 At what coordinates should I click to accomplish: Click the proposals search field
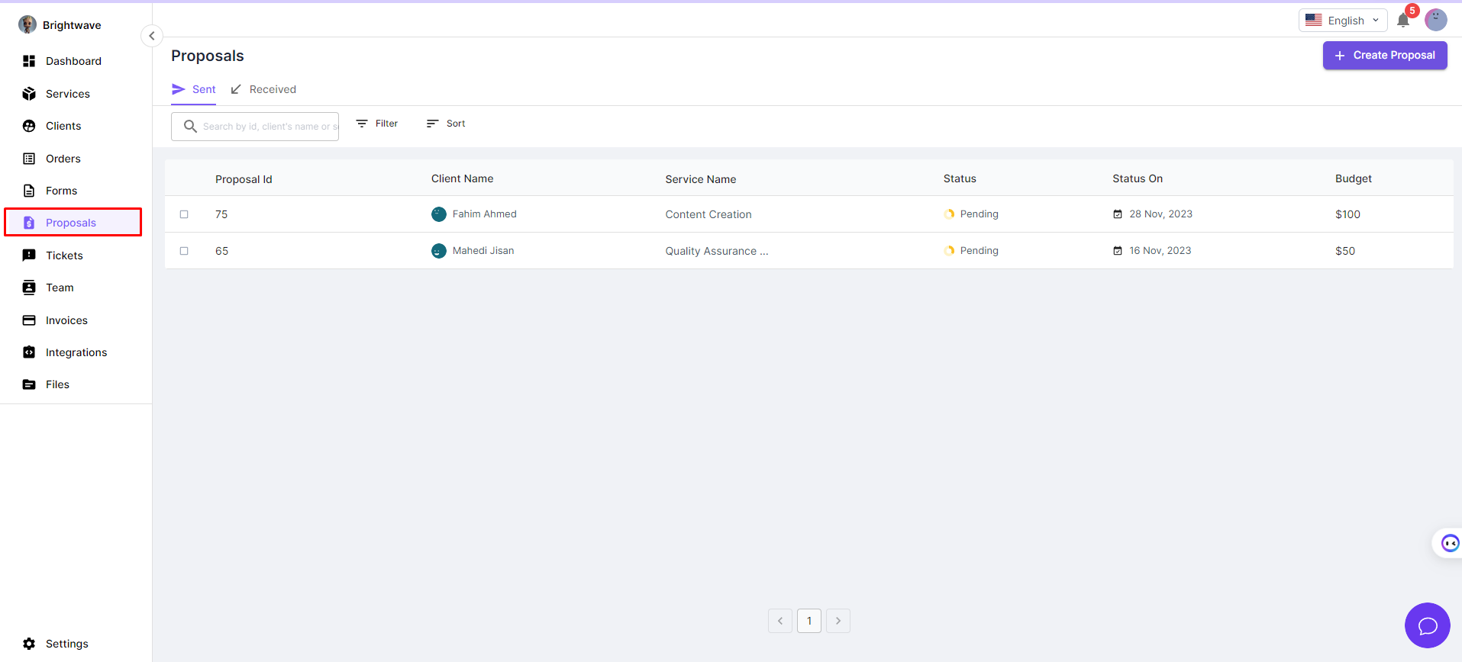[263, 127]
